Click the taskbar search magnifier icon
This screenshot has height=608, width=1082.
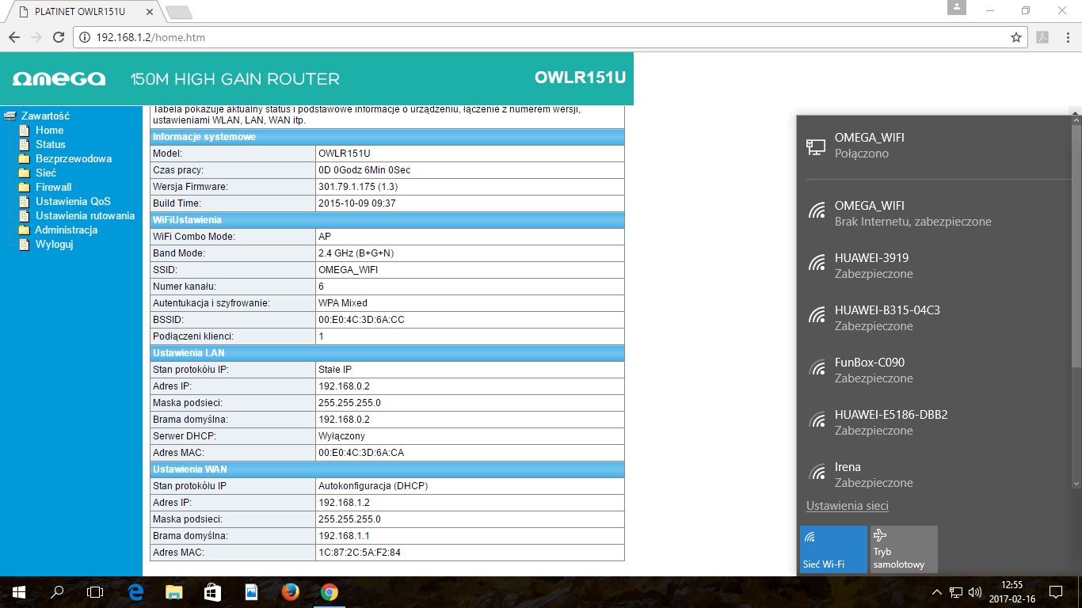57,592
